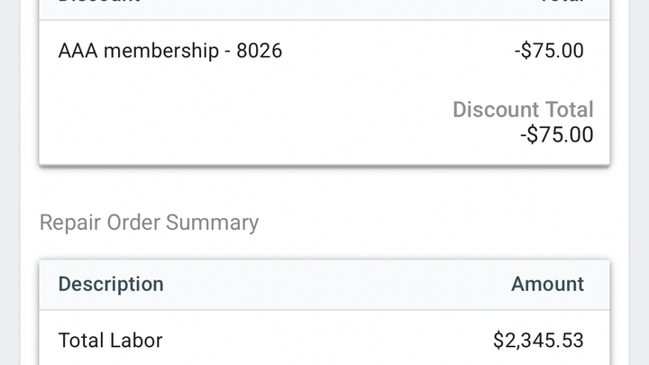Viewport: 649px width, 365px height.
Task: Click the partially visible Total column header
Action: pyautogui.click(x=562, y=2)
